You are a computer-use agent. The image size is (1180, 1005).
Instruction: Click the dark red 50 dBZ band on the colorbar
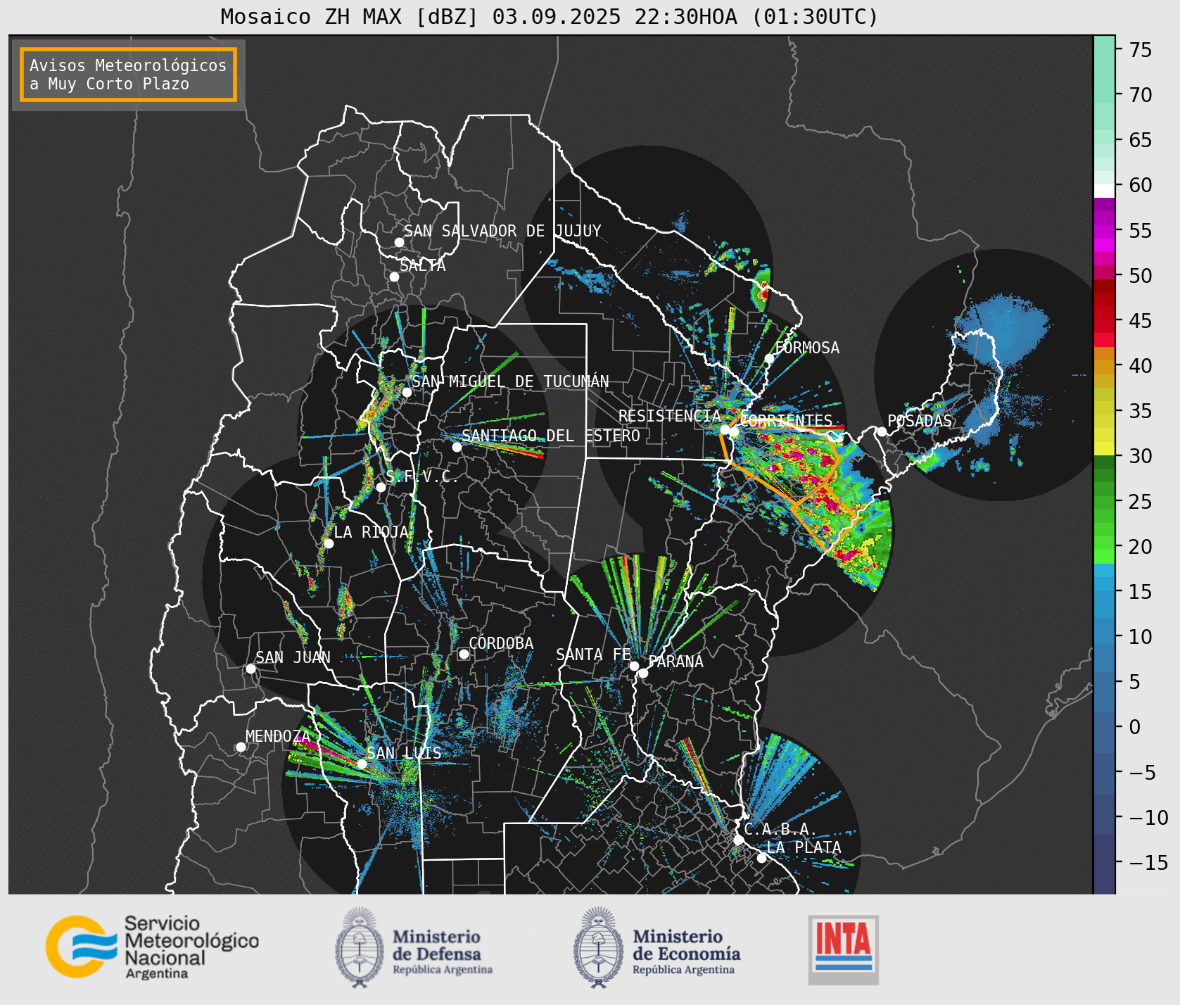1104,286
